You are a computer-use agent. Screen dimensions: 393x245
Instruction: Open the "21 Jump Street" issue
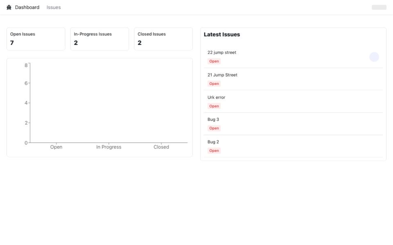(222, 75)
